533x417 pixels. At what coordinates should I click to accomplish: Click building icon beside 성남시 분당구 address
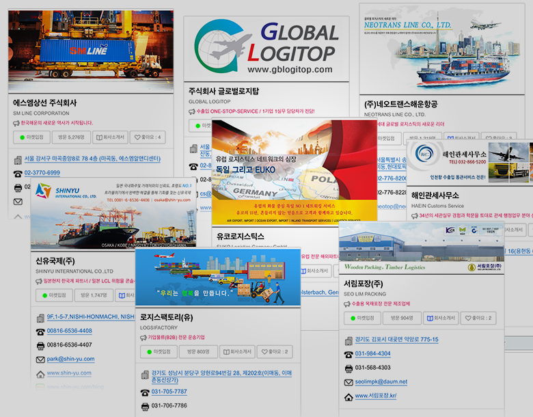(145, 375)
